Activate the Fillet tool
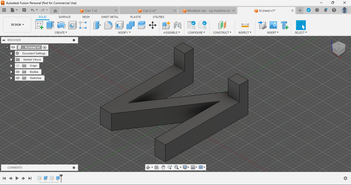The image size is (351, 185). (108, 25)
